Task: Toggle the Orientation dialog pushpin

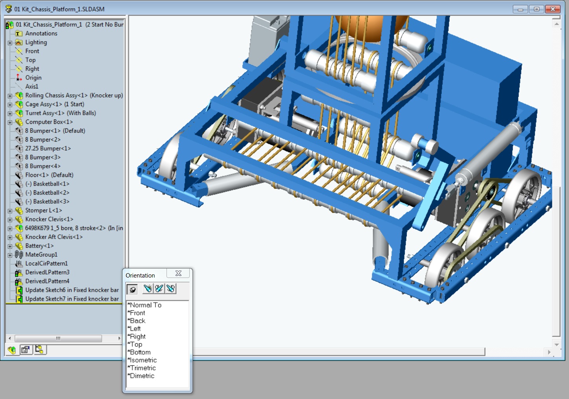Action: point(132,289)
